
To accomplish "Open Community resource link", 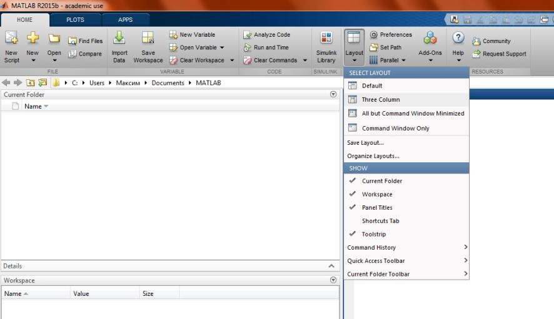I will 491,41.
